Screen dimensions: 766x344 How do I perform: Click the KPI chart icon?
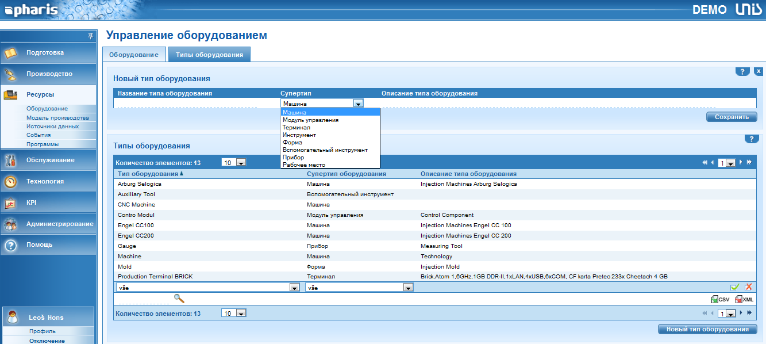pos(11,203)
